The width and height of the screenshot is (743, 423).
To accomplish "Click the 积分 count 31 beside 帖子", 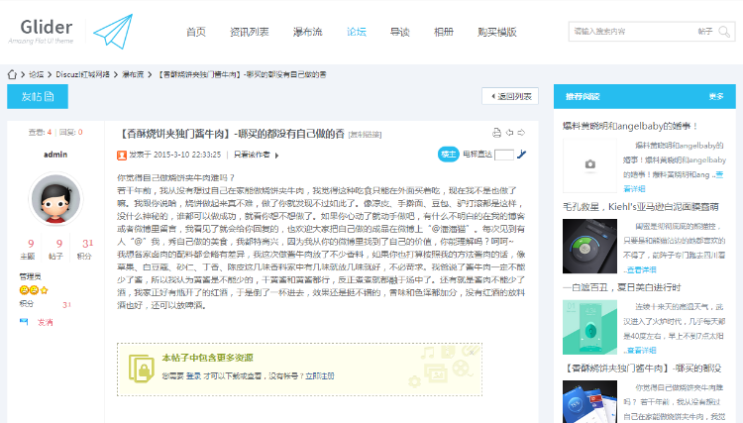I will tap(87, 244).
